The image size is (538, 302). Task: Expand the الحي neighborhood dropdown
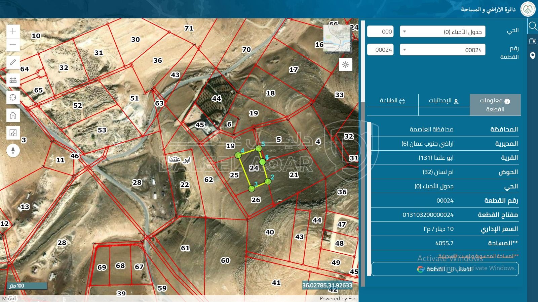point(442,32)
